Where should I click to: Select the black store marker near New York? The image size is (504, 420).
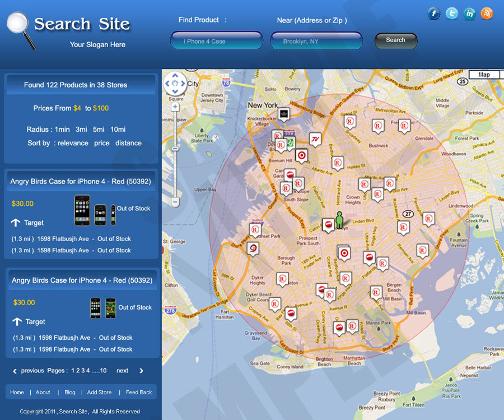coord(284,114)
